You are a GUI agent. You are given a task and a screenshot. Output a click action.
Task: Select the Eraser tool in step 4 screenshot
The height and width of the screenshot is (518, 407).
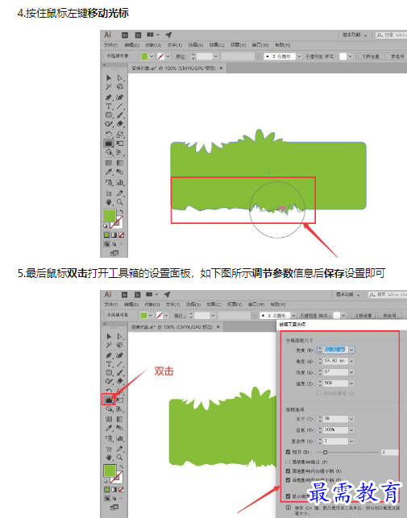[x=120, y=124]
